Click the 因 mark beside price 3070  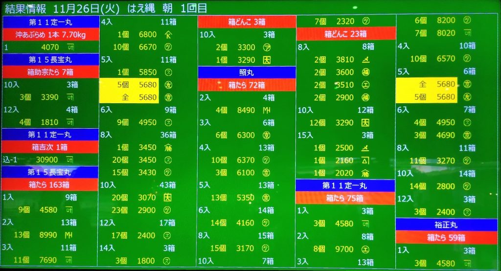pyautogui.click(x=168, y=198)
